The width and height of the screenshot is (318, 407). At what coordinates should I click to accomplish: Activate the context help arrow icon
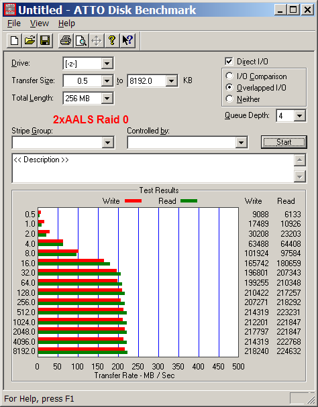(x=127, y=40)
